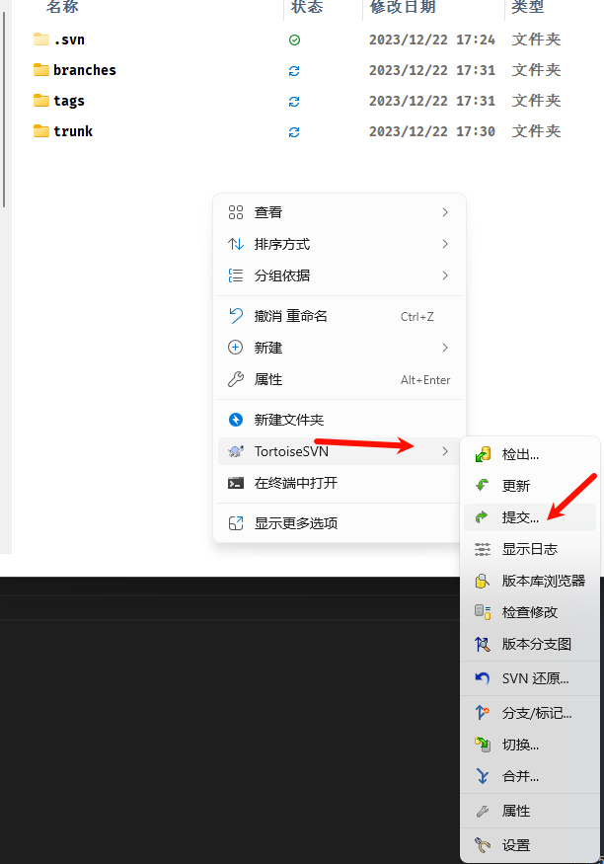Image resolution: width=604 pixels, height=864 pixels.
Task: Click 文件夹 type cell of tags row
Action: [x=536, y=101]
